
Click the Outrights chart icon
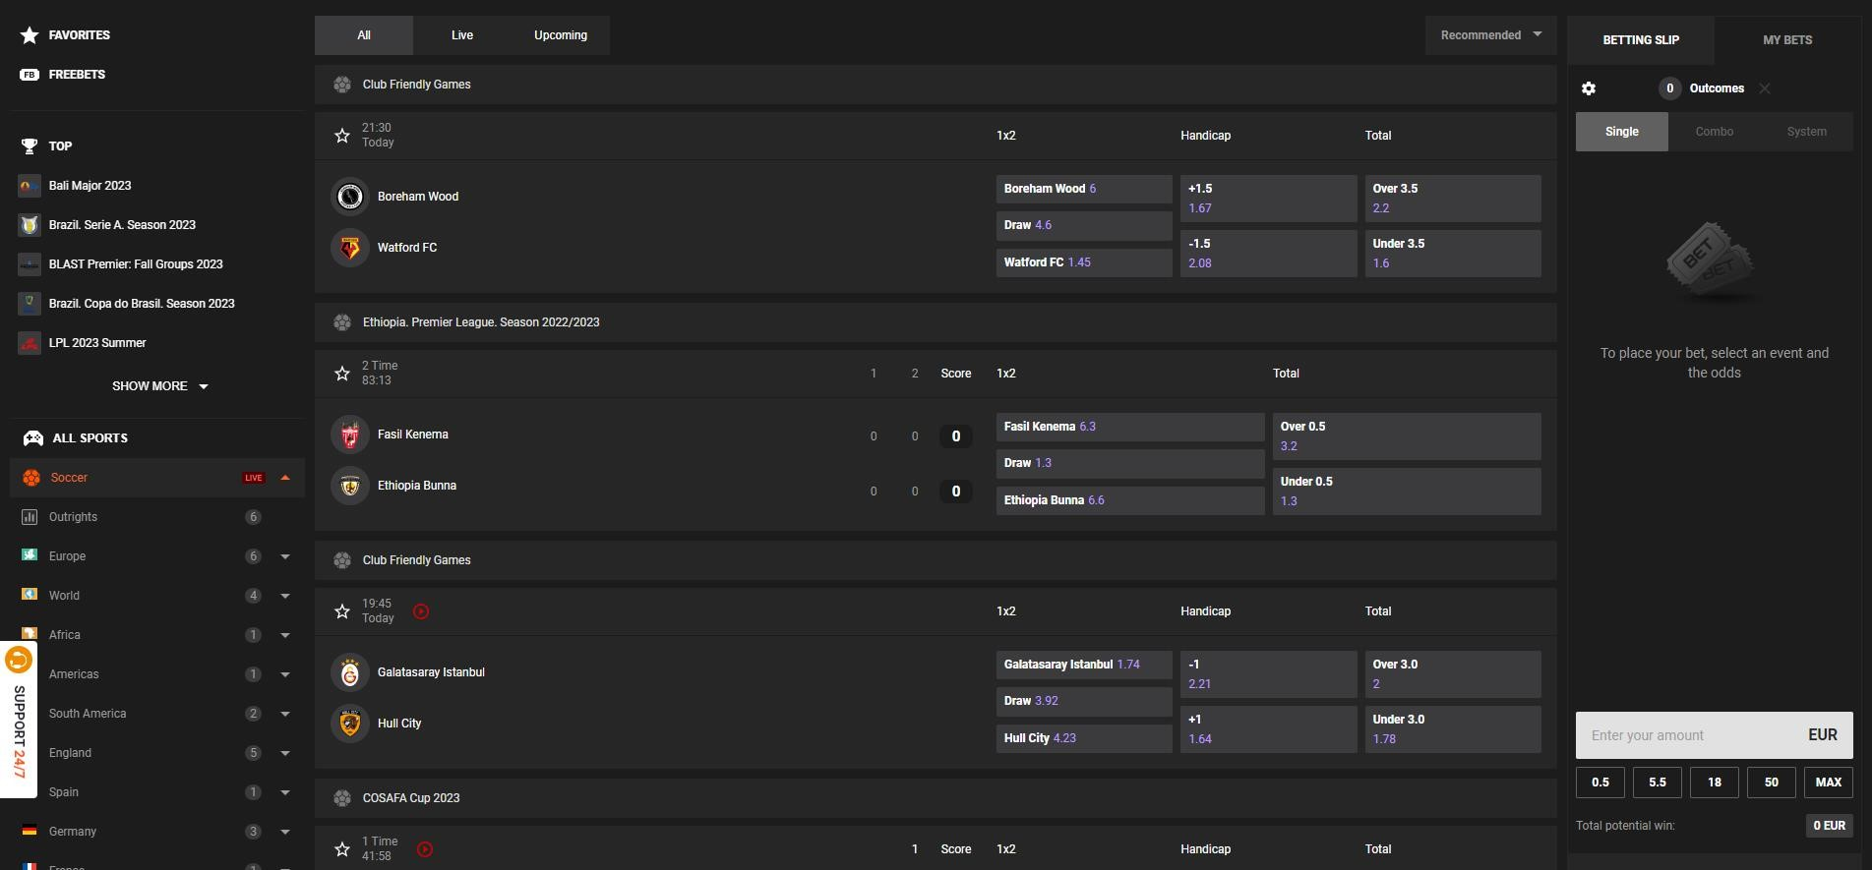coord(30,517)
